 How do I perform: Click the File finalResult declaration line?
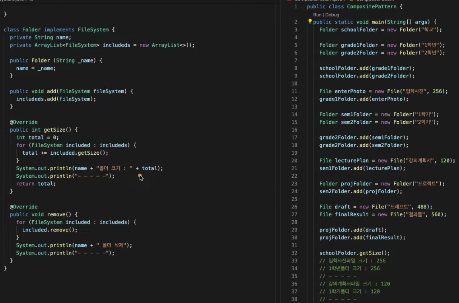point(383,215)
